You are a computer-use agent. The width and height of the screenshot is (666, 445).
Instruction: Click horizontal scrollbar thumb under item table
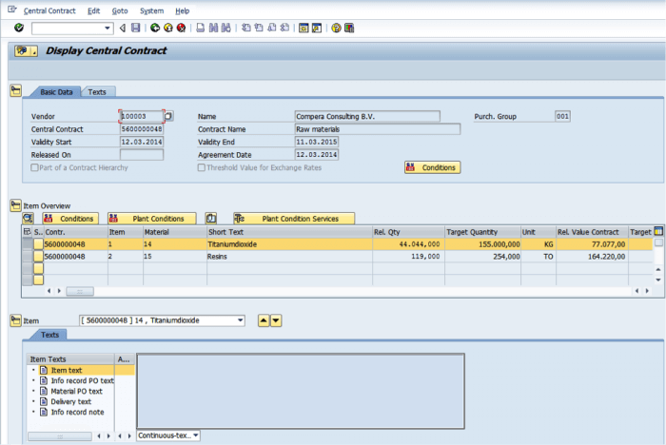coord(80,291)
